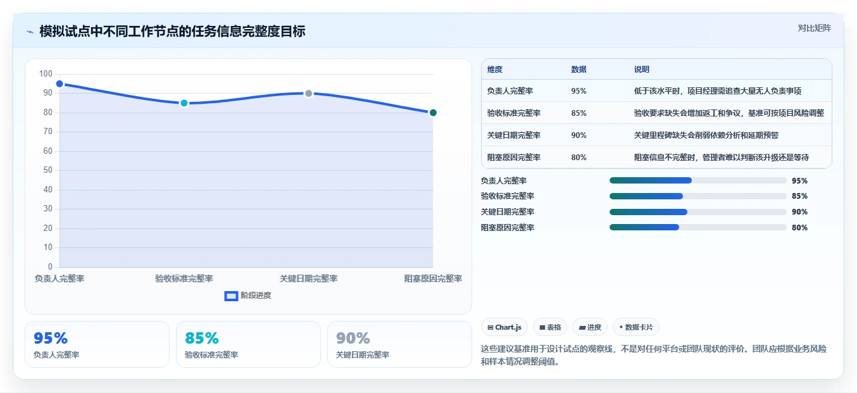Screen dimensions: 857x393
Task: Click description starting 低于该水平时
Action: pos(718,91)
